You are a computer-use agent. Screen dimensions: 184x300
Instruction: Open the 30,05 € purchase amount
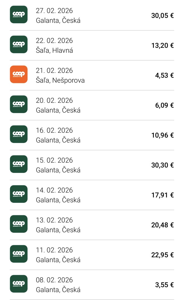point(162,16)
